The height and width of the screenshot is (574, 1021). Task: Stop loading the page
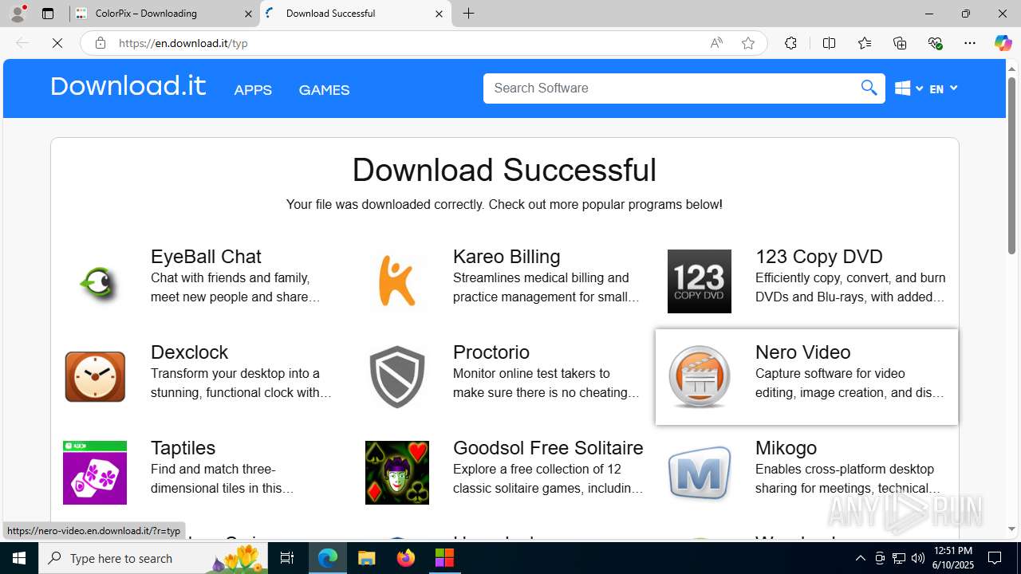[x=57, y=43]
